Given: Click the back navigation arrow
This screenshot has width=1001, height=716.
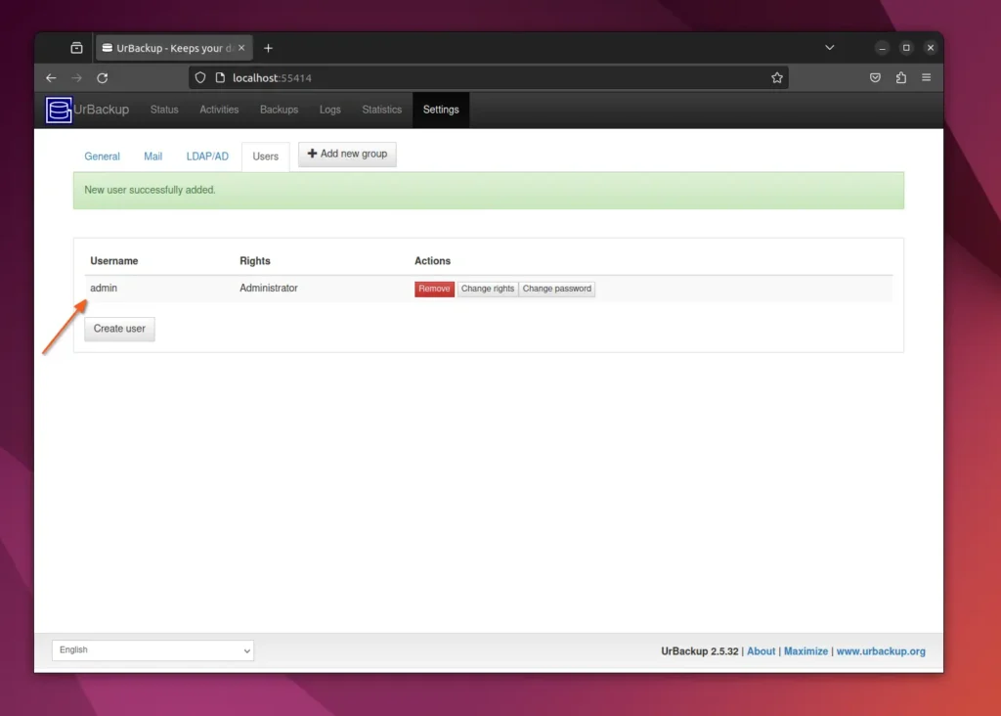Looking at the screenshot, I should point(51,77).
